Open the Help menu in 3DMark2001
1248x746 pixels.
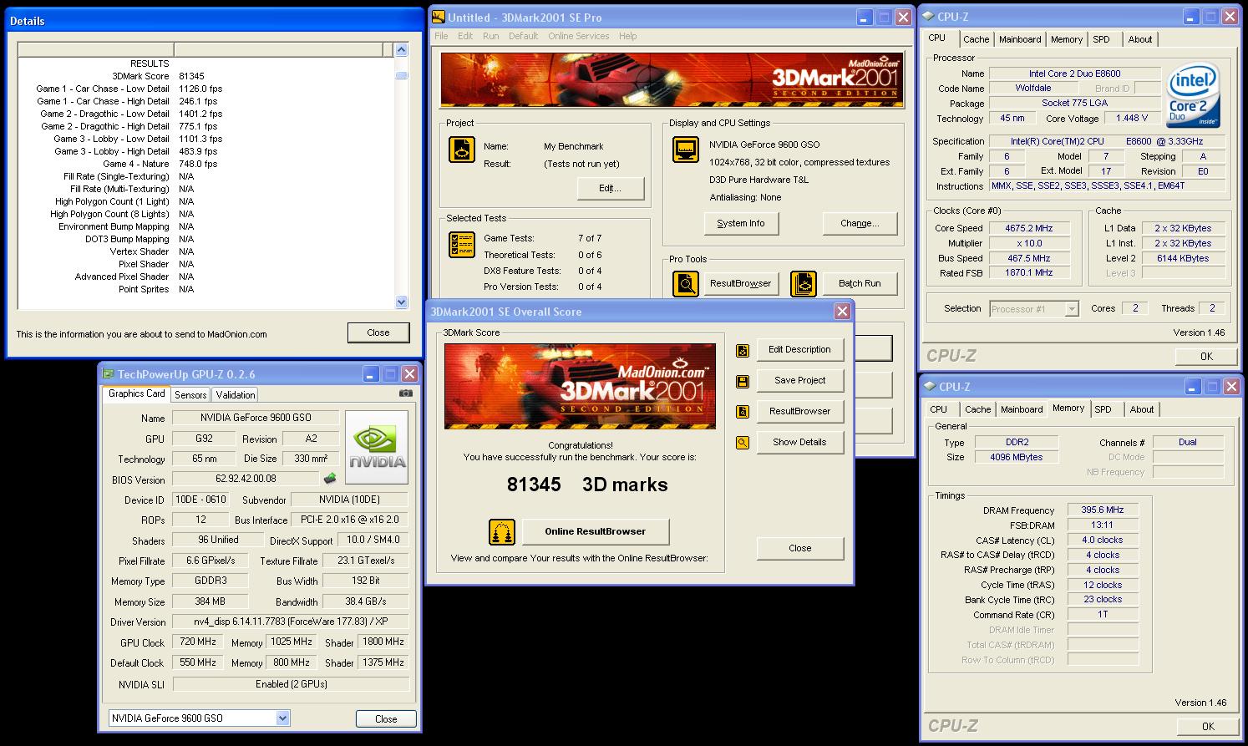coord(627,36)
